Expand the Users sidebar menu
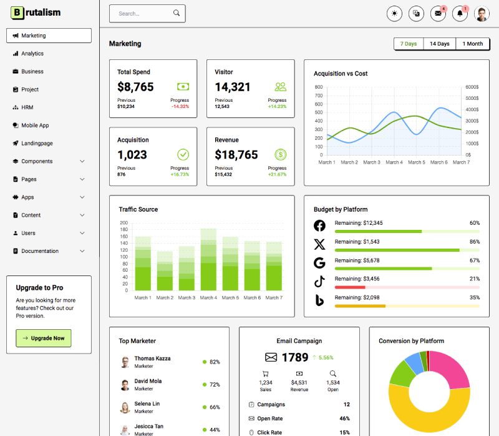Viewport: 499px width, 436px height. (49, 233)
